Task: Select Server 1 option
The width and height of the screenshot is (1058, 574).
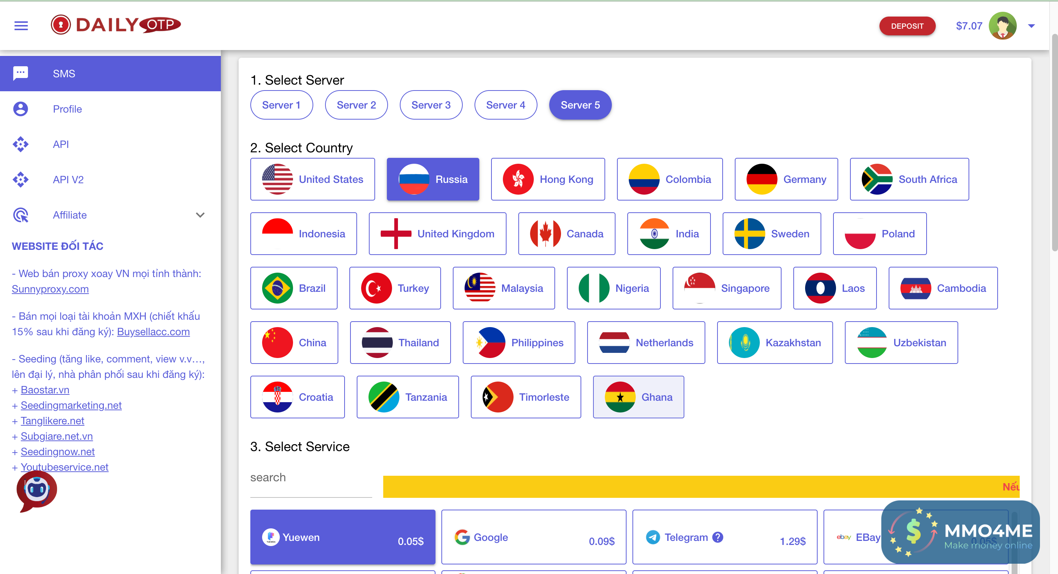Action: point(281,105)
